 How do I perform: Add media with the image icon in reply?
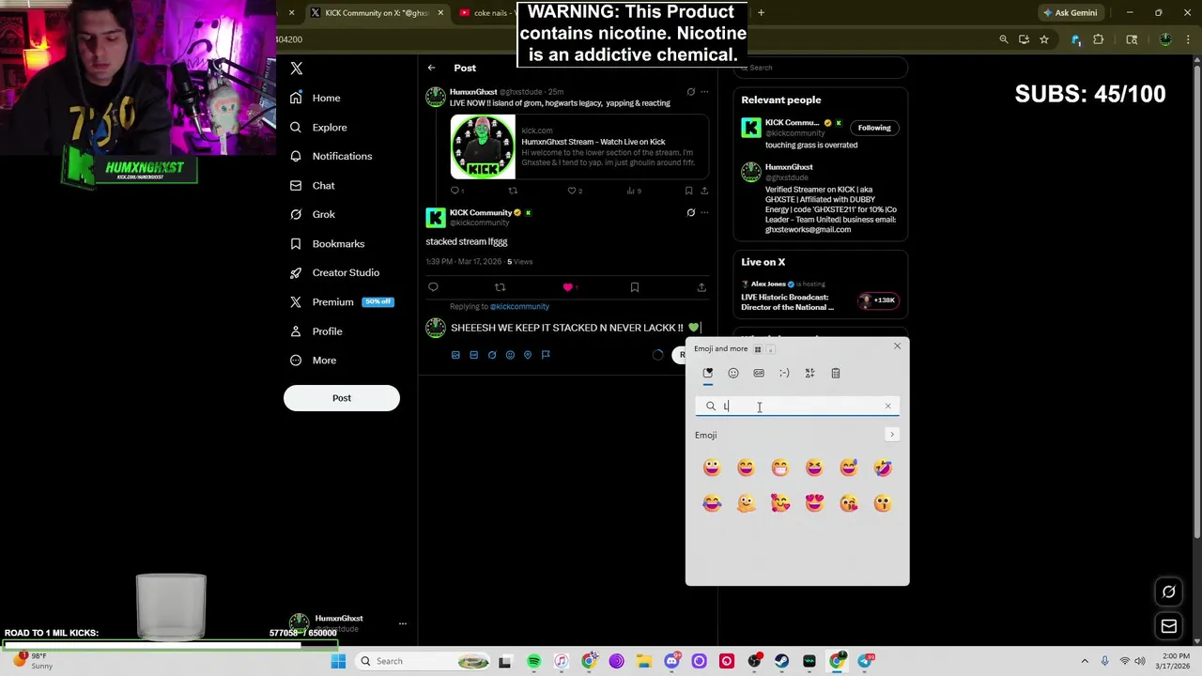[455, 355]
